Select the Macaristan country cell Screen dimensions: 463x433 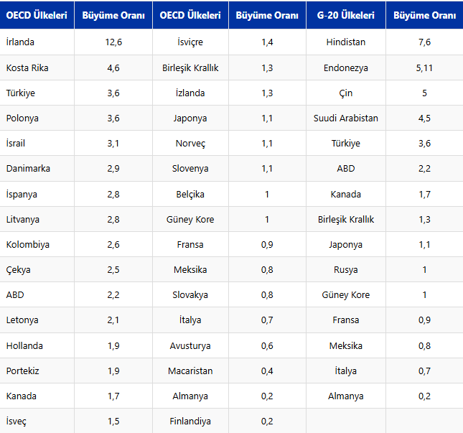(x=190, y=371)
